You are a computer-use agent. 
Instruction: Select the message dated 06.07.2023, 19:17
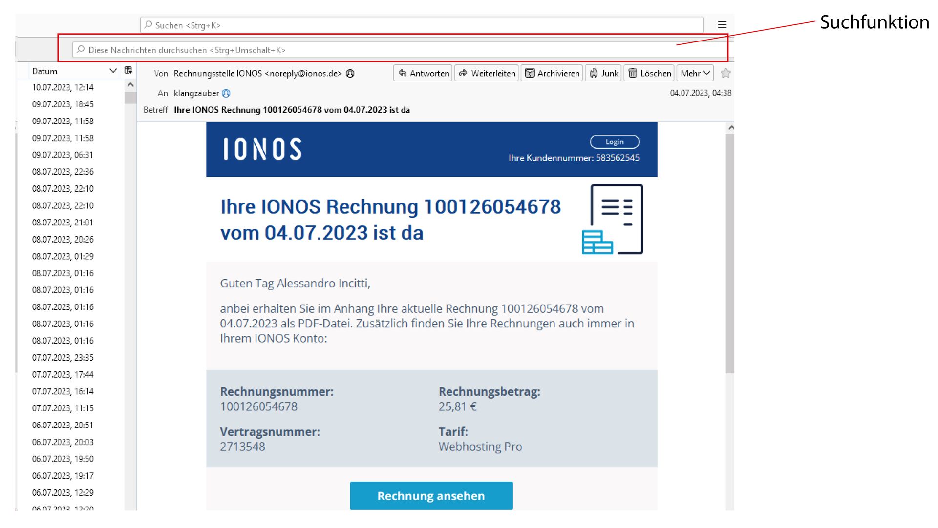[63, 476]
